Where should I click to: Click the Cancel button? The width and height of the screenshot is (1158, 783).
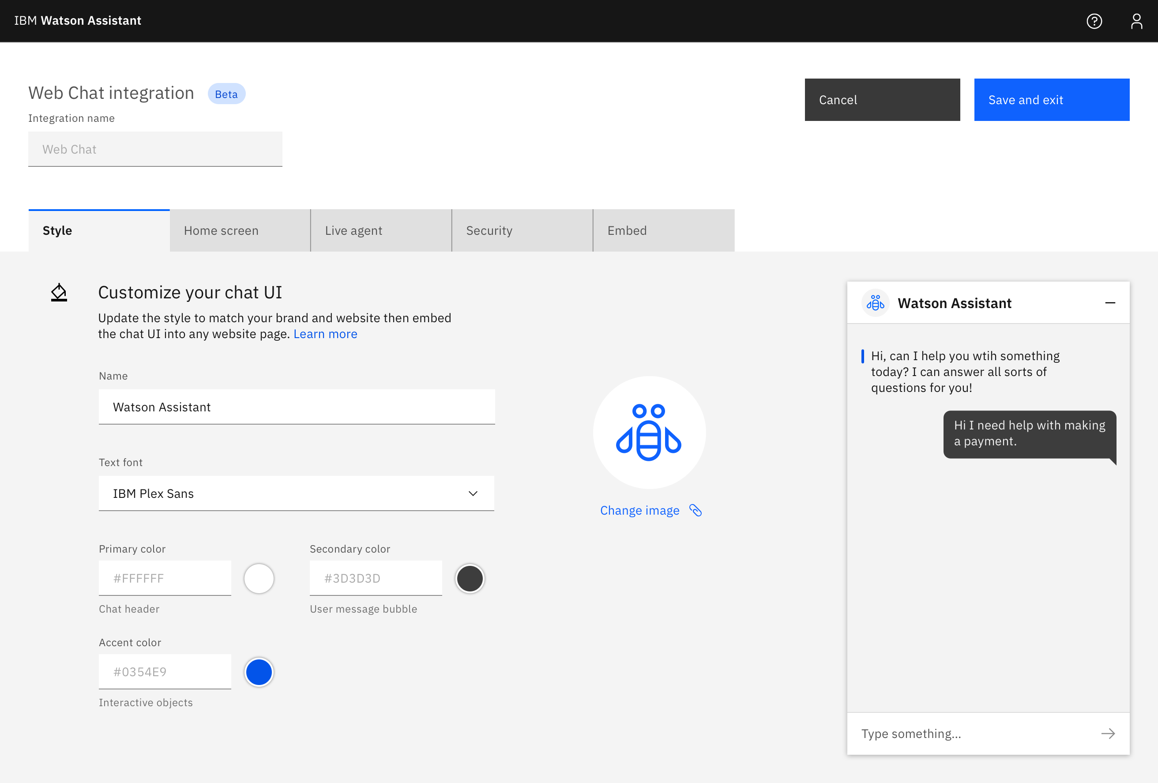click(x=882, y=100)
